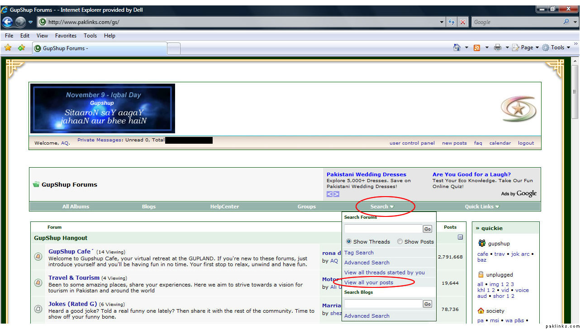This screenshot has width=580, height=329.
Task: Open the Search dropdown in forum navbar
Action: coord(382,207)
